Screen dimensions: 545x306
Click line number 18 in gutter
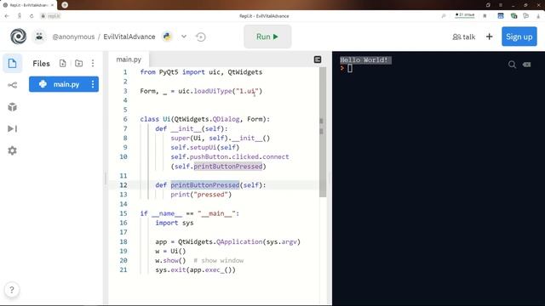click(123, 241)
